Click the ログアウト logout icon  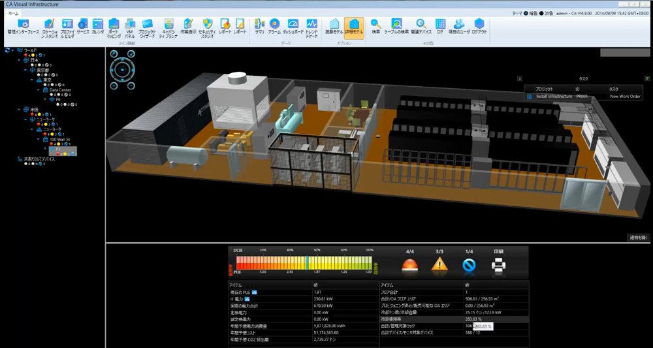(479, 26)
